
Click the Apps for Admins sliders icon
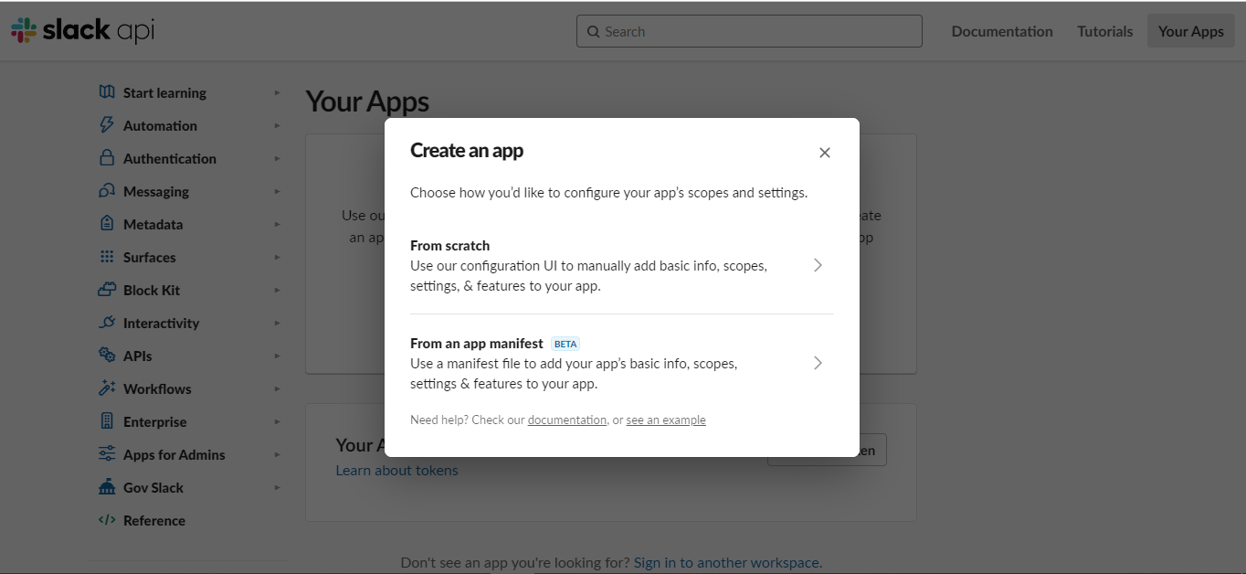(107, 454)
